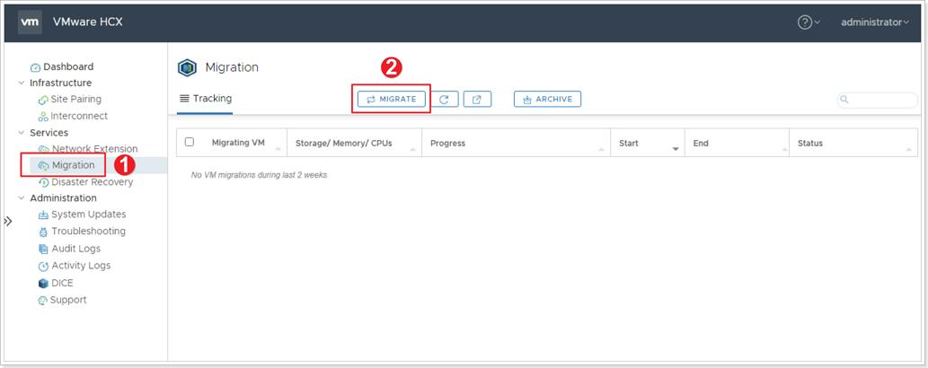
Task: Open migration view in new window icon
Action: tap(478, 100)
